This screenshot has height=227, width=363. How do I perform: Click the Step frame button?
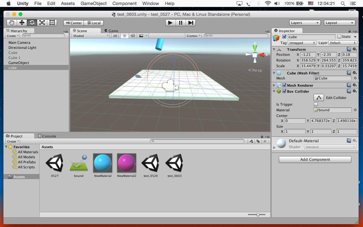pyautogui.click(x=191, y=23)
